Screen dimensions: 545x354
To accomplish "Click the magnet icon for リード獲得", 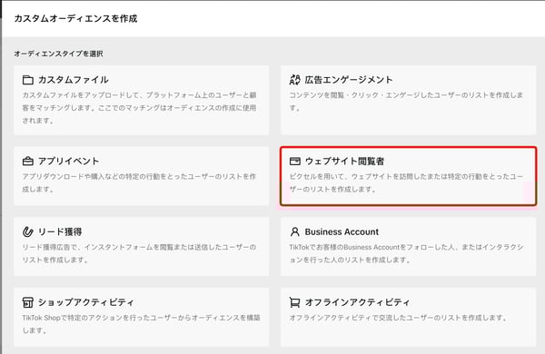I will [x=28, y=231].
